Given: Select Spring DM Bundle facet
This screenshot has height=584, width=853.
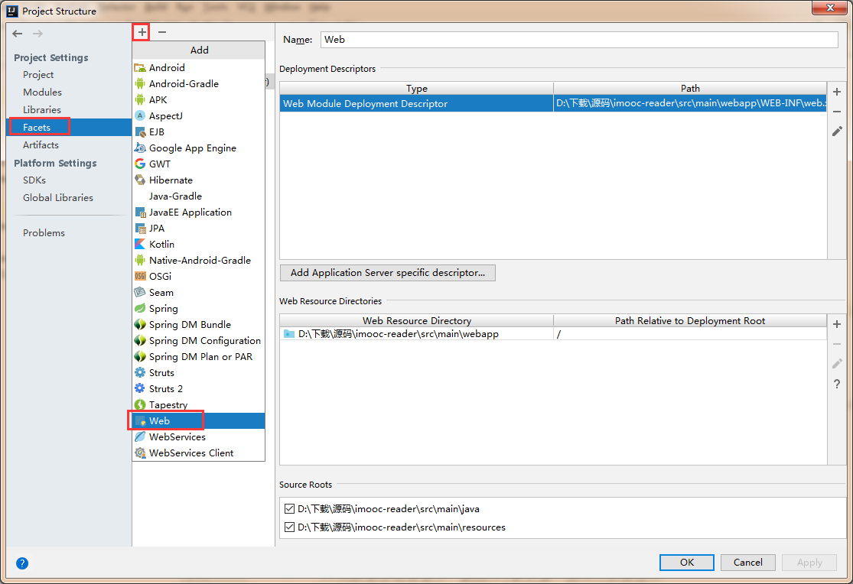Looking at the screenshot, I should [199, 324].
